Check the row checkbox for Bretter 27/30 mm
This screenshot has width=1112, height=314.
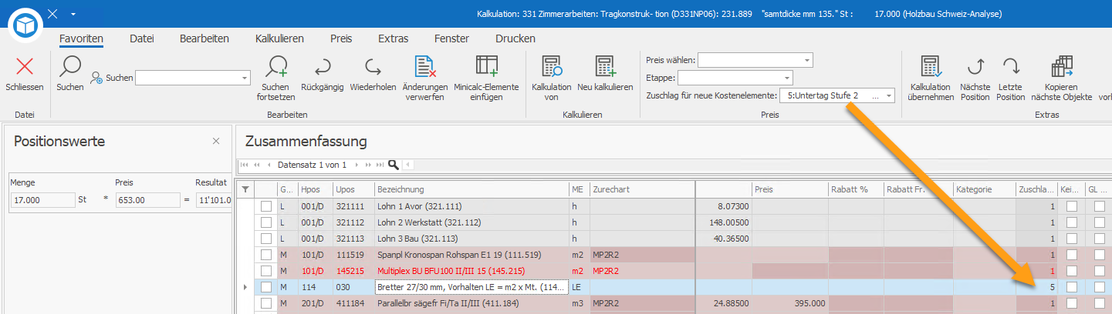(266, 287)
